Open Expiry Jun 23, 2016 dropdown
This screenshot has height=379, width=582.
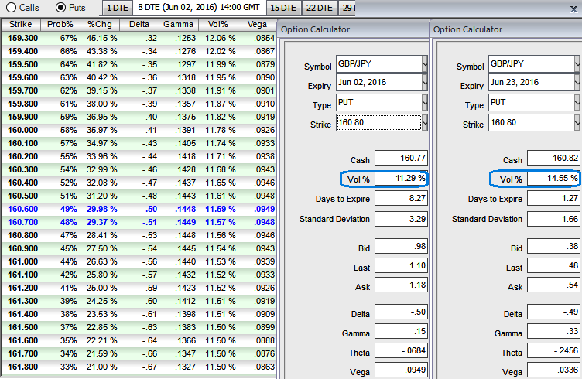pos(577,83)
